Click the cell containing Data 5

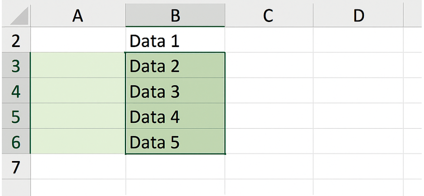[175, 141]
